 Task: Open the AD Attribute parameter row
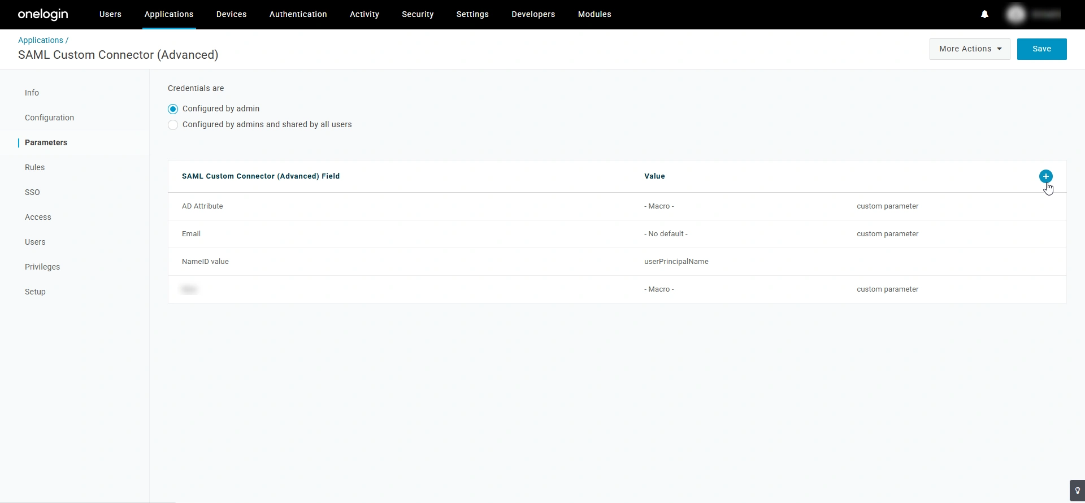pyautogui.click(x=617, y=206)
